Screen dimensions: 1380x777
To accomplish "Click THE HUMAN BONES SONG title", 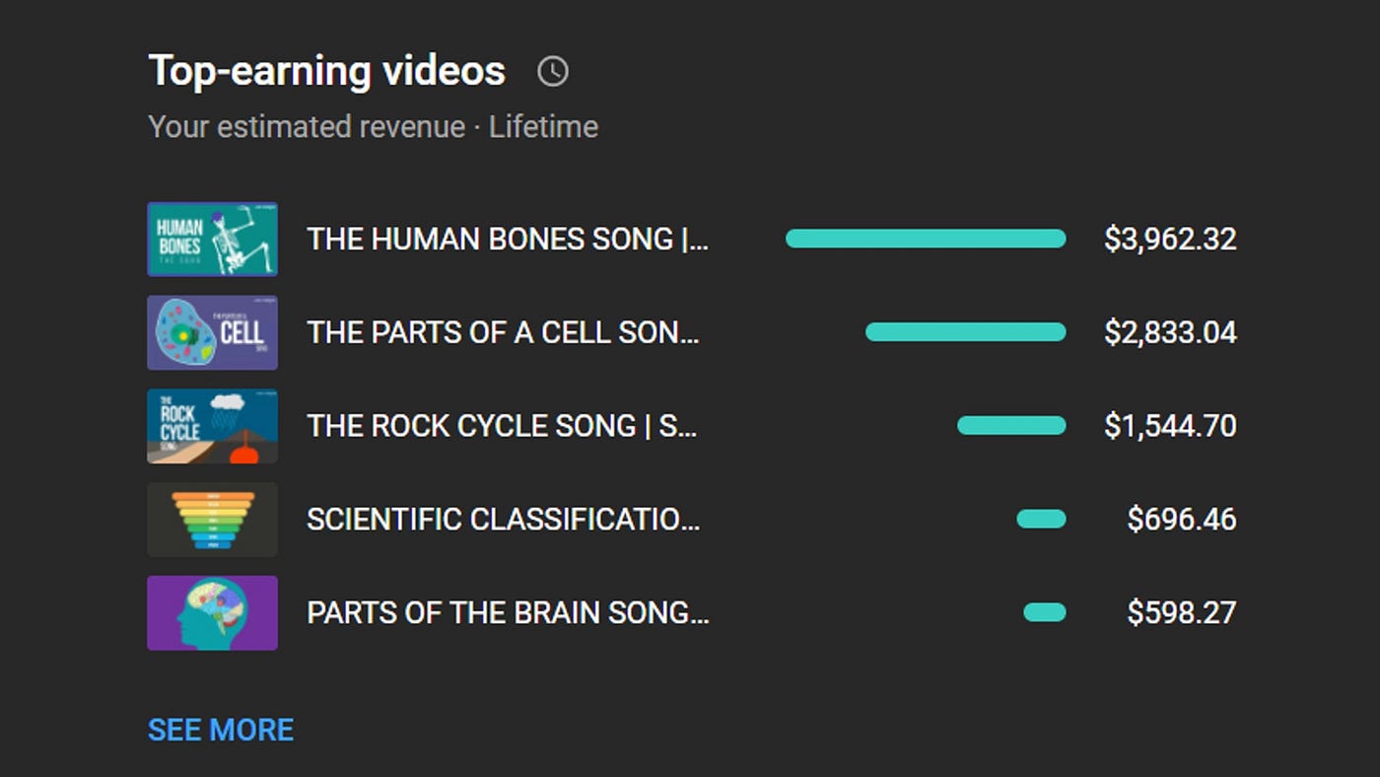I will [508, 240].
